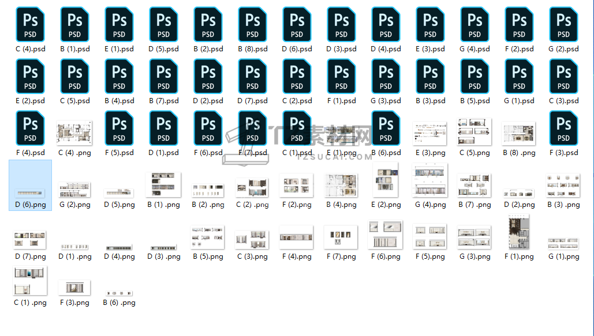The width and height of the screenshot is (594, 336).
Task: Select the F (4).psd file icon
Action: pyautogui.click(x=30, y=128)
